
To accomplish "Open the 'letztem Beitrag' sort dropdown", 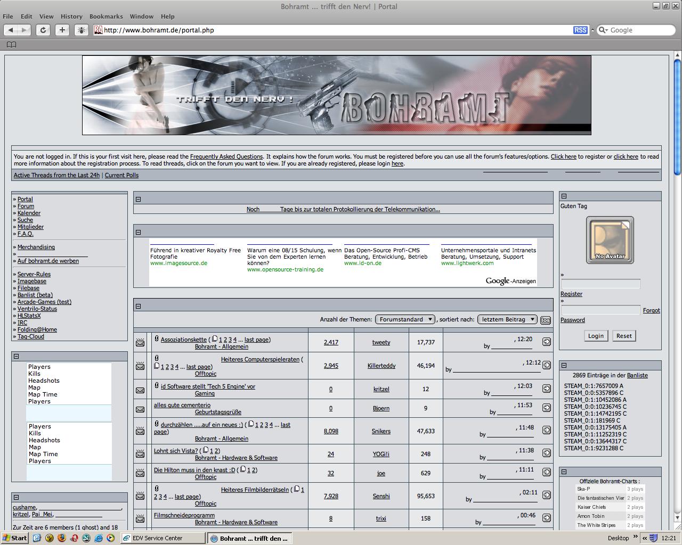I will coord(507,319).
